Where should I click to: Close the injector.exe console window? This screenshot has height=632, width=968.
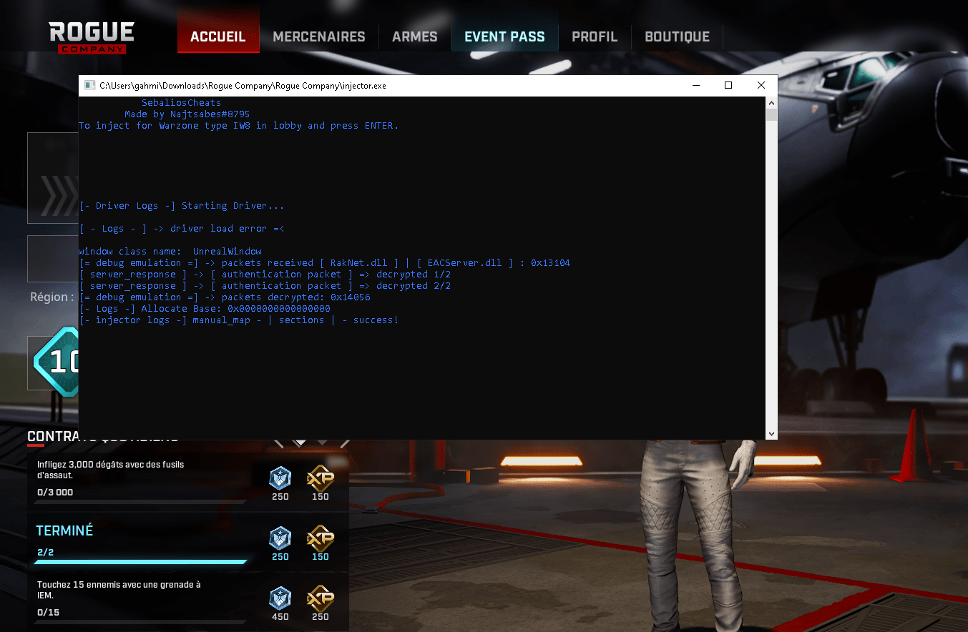tap(761, 85)
